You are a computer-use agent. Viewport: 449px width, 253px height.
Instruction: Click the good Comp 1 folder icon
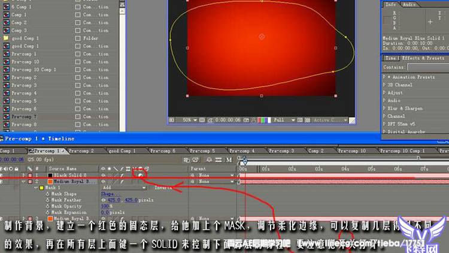pyautogui.click(x=6, y=38)
